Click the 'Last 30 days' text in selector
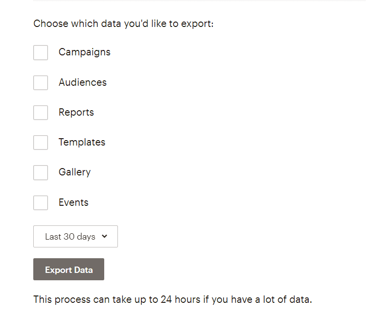Screen dimensions: 366x318 pyautogui.click(x=70, y=237)
